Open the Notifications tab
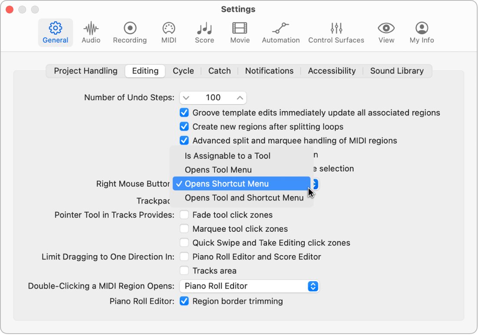Viewport: 478px width, 335px height. point(269,71)
